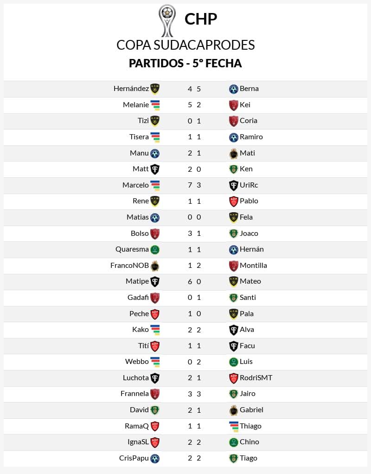This screenshot has width=371, height=474.
Task: Click the green crest beside Ken
Action: tap(233, 169)
